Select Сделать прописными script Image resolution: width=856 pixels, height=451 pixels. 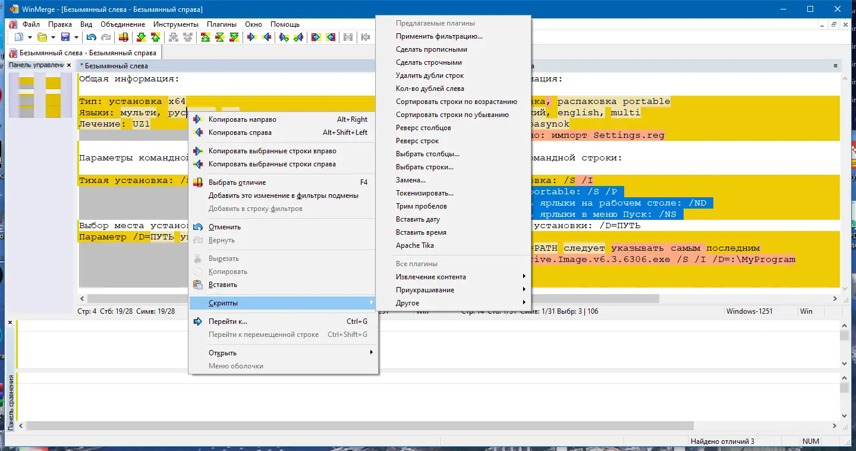pos(454,49)
